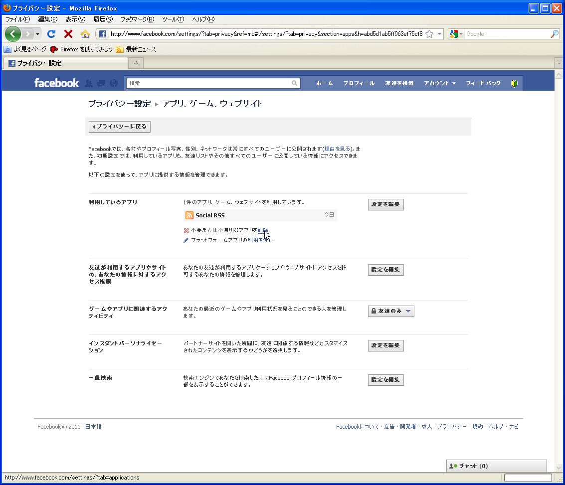Open the ヘルプ menu

[x=203, y=19]
